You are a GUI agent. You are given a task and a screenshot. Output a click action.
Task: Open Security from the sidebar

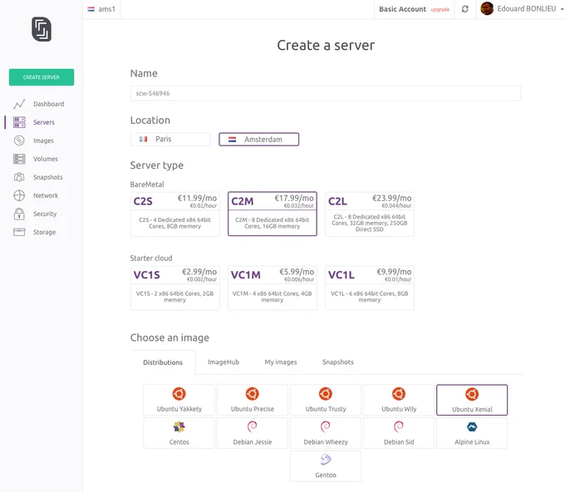(x=45, y=214)
